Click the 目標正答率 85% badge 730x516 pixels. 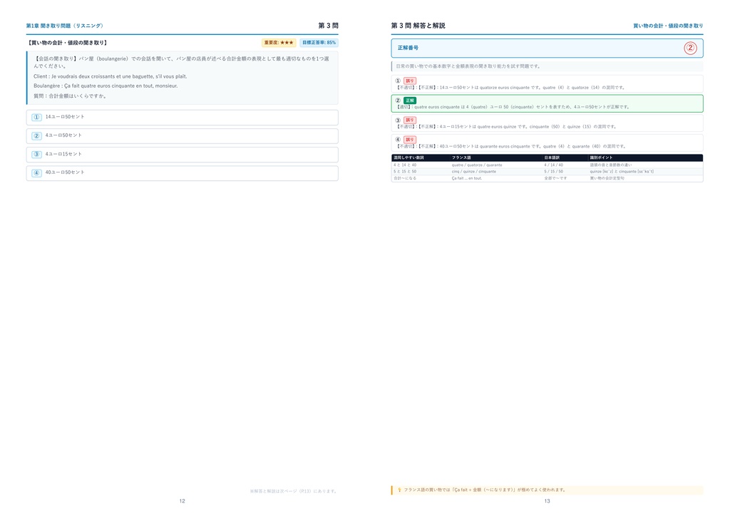click(x=319, y=43)
